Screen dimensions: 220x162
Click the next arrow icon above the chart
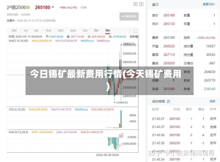pyautogui.click(x=141, y=4)
